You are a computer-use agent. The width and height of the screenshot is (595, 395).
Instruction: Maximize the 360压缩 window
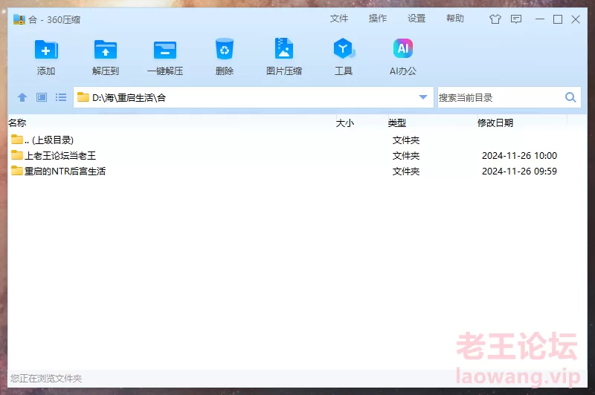pos(558,19)
